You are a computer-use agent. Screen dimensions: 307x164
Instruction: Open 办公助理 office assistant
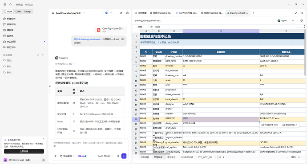[x=9, y=42]
